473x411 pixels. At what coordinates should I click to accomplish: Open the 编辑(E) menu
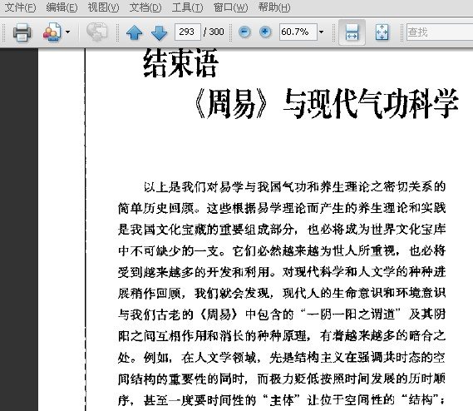pyautogui.click(x=62, y=7)
